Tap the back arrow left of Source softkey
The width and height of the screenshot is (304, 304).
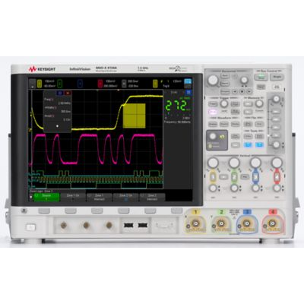pos(31,197)
